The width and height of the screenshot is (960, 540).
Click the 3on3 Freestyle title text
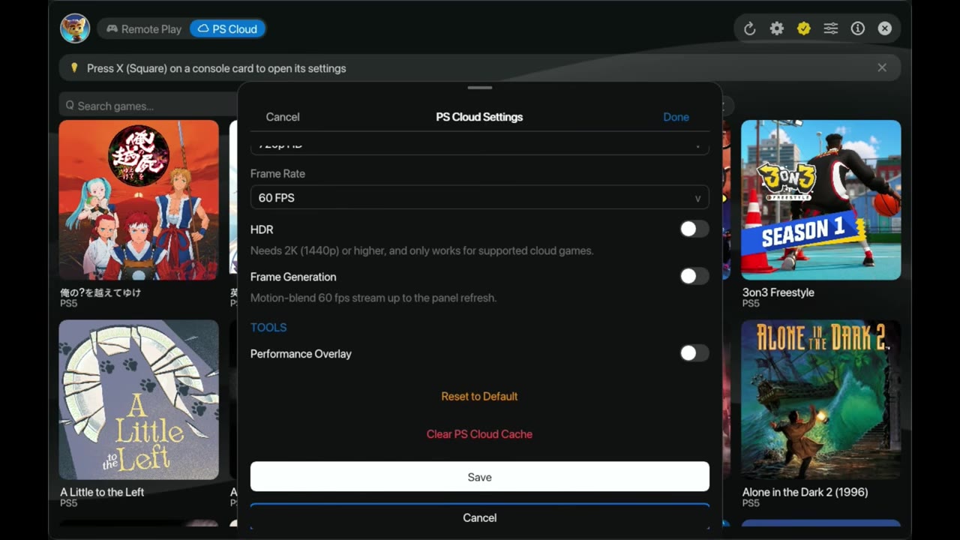click(x=778, y=292)
